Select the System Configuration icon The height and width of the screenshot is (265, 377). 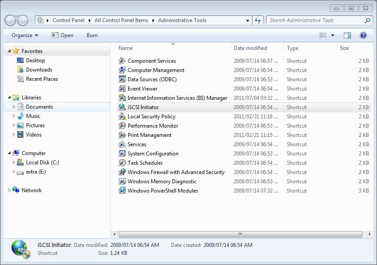122,154
